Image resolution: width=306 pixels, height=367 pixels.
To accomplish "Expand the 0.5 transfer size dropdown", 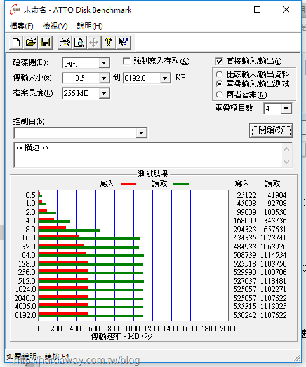I will click(x=103, y=78).
